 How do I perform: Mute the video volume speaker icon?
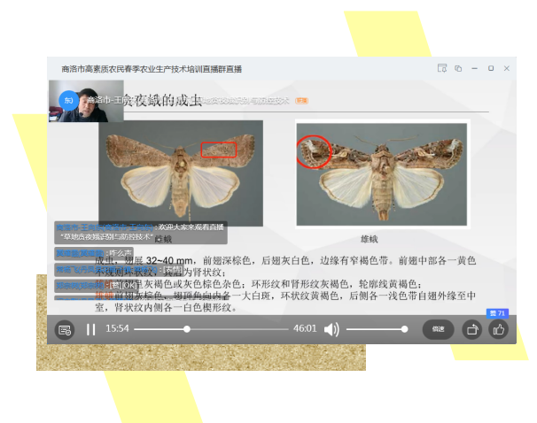(x=331, y=329)
